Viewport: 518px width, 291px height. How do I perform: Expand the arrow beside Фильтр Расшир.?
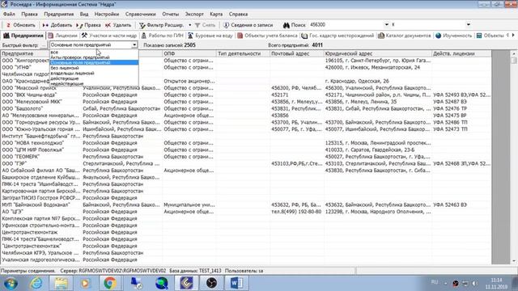coord(189,25)
